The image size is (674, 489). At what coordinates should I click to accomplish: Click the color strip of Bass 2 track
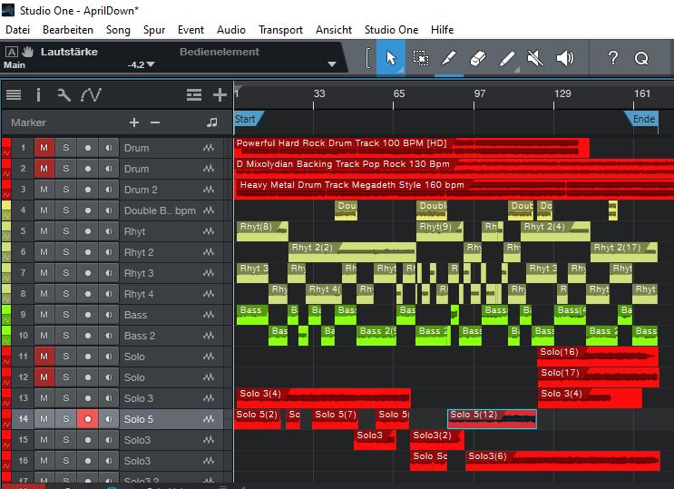pyautogui.click(x=6, y=336)
